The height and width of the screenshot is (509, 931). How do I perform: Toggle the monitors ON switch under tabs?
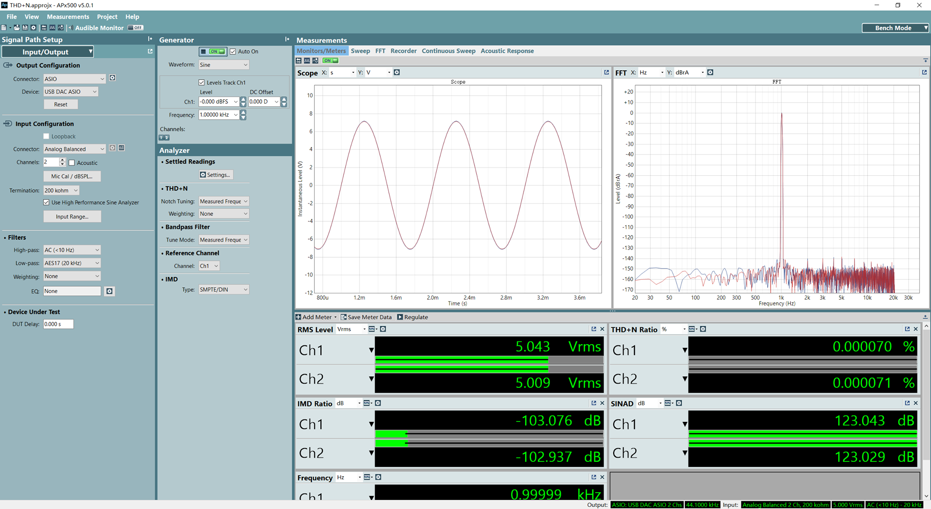[330, 60]
